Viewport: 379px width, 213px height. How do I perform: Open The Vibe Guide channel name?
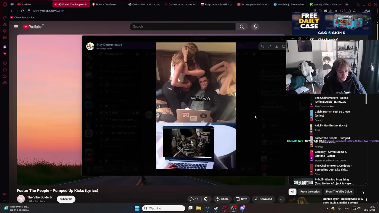[38, 197]
